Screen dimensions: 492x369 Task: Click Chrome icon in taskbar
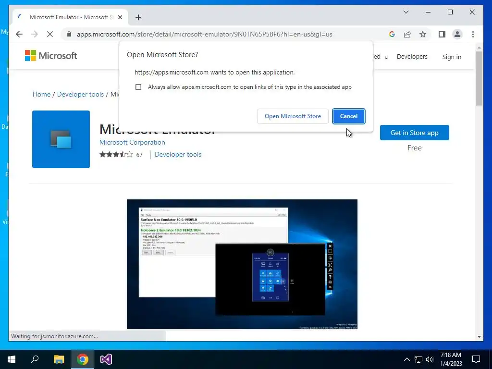83,359
